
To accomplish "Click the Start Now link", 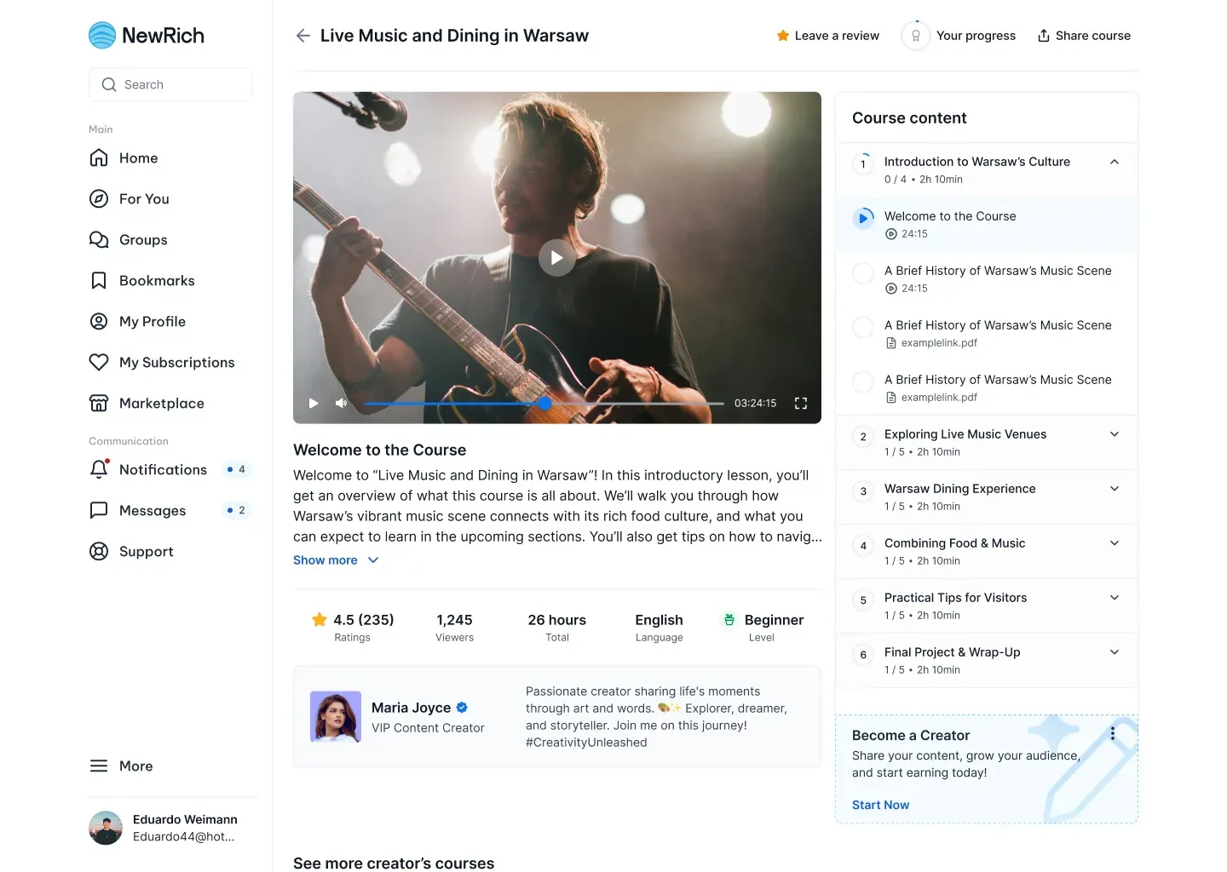I will (880, 805).
